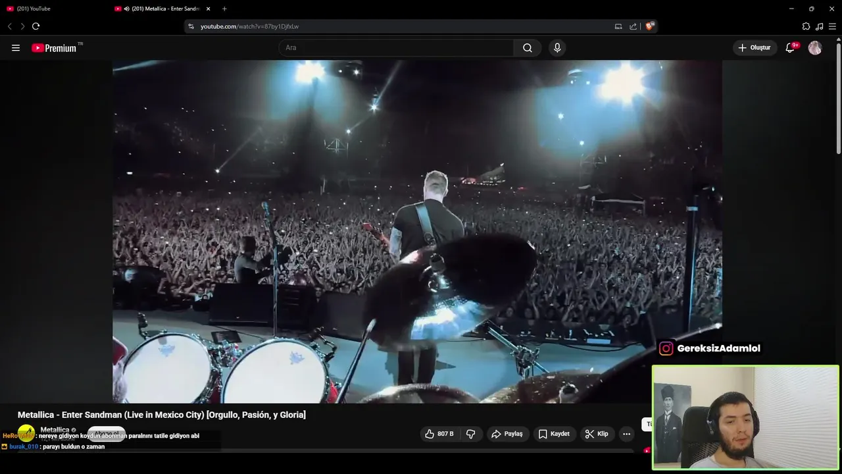Click the Oluştur create button
Image resolution: width=842 pixels, height=474 pixels.
[x=755, y=48]
